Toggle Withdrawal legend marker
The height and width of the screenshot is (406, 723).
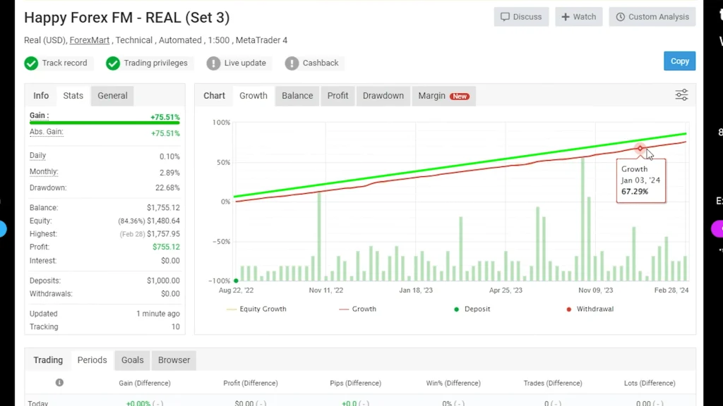[x=589, y=309]
